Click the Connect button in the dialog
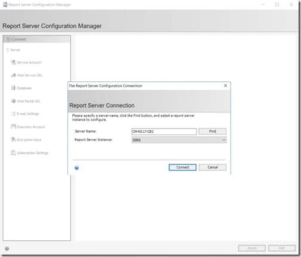 click(183, 167)
